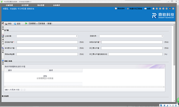Image resolution: width=179 pixels, height=107 pixels.
Task: Click the grid horizontal scrollbar left arrow
Action: tap(5, 87)
